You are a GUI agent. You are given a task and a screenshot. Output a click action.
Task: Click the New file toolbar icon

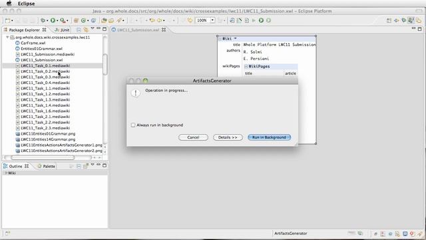point(7,21)
